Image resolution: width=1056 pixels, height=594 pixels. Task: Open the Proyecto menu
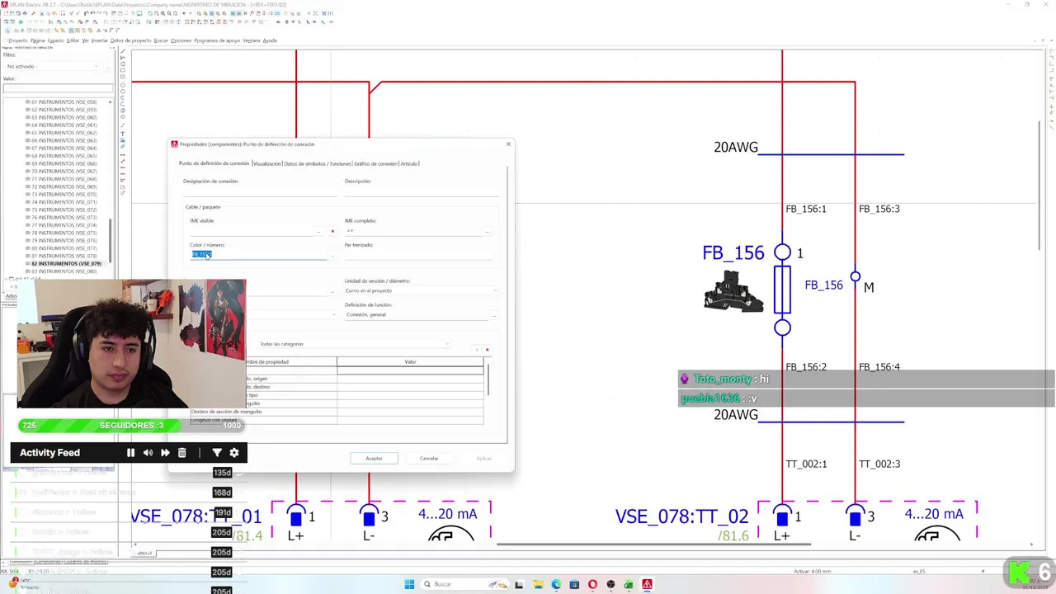[x=17, y=40]
